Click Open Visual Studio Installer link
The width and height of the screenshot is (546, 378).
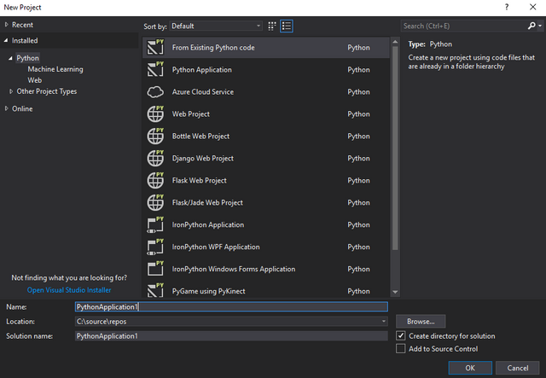(x=69, y=290)
